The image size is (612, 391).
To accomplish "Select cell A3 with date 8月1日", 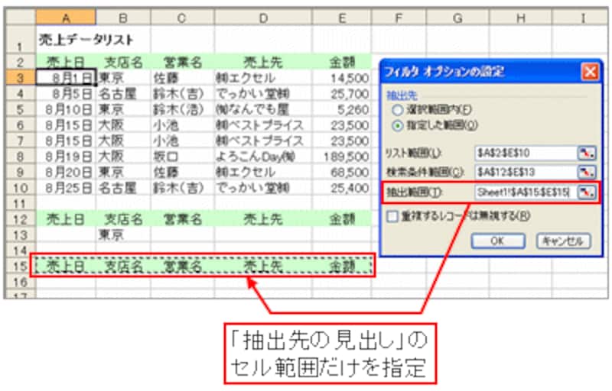I will [x=65, y=77].
